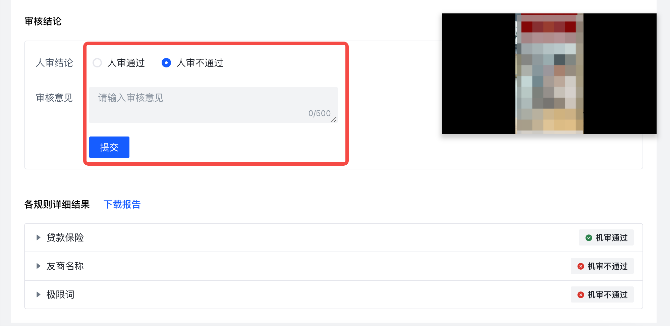This screenshot has width=670, height=326.
Task: Click the pixelated video preview thumbnail
Action: 549,74
